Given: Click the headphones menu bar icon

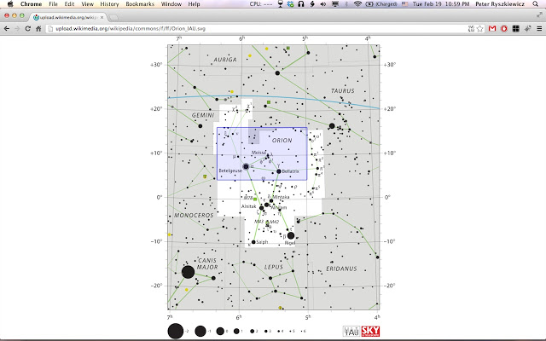Looking at the screenshot, I should pyautogui.click(x=301, y=3).
